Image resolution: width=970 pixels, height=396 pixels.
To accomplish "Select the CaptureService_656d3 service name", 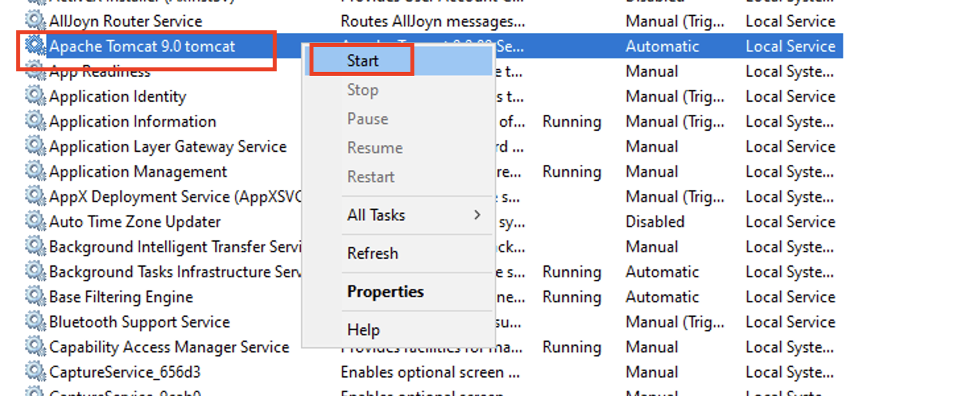I will click(125, 372).
